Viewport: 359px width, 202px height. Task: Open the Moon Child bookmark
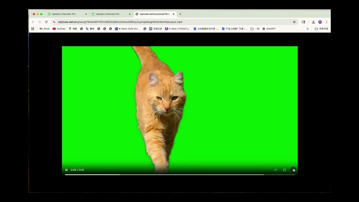coord(127,29)
